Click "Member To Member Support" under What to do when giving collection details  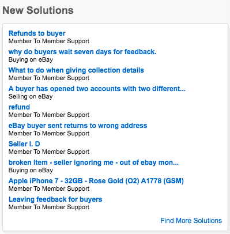(49, 78)
